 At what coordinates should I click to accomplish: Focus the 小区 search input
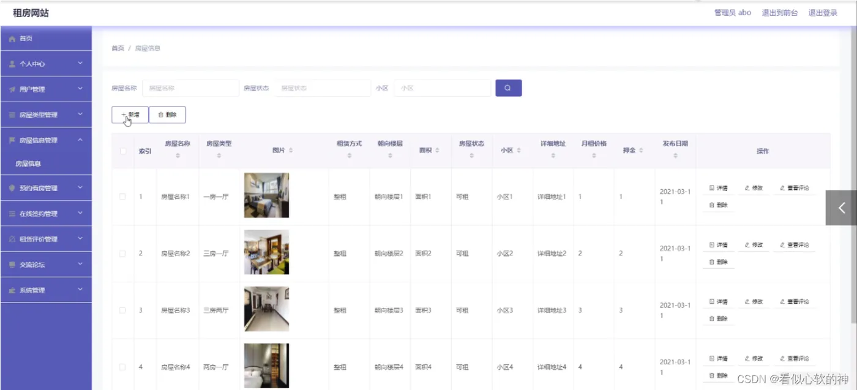(443, 88)
